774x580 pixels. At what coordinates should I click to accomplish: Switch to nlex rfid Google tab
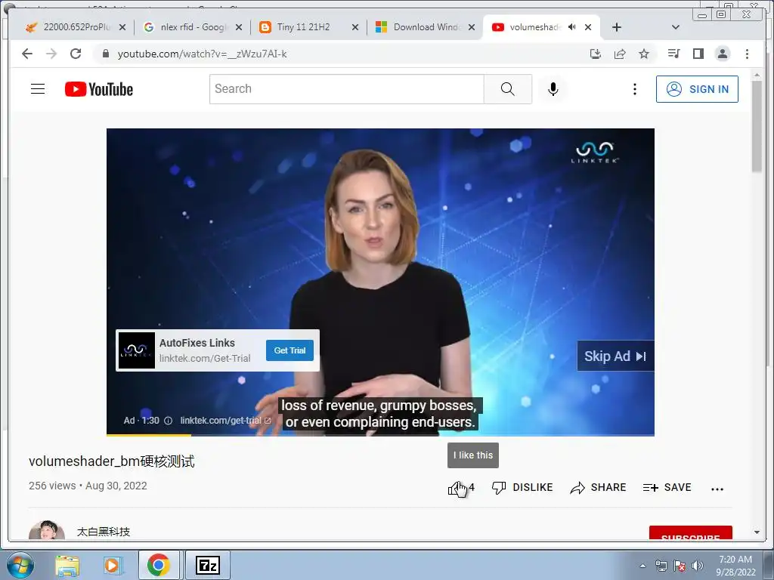tap(193, 27)
